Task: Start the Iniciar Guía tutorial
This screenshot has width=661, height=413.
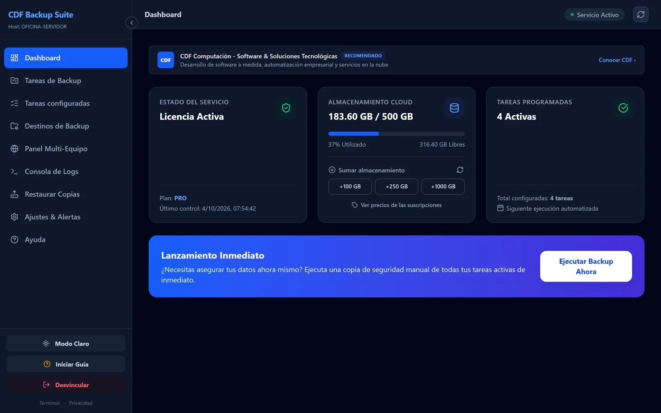Action: (x=66, y=364)
